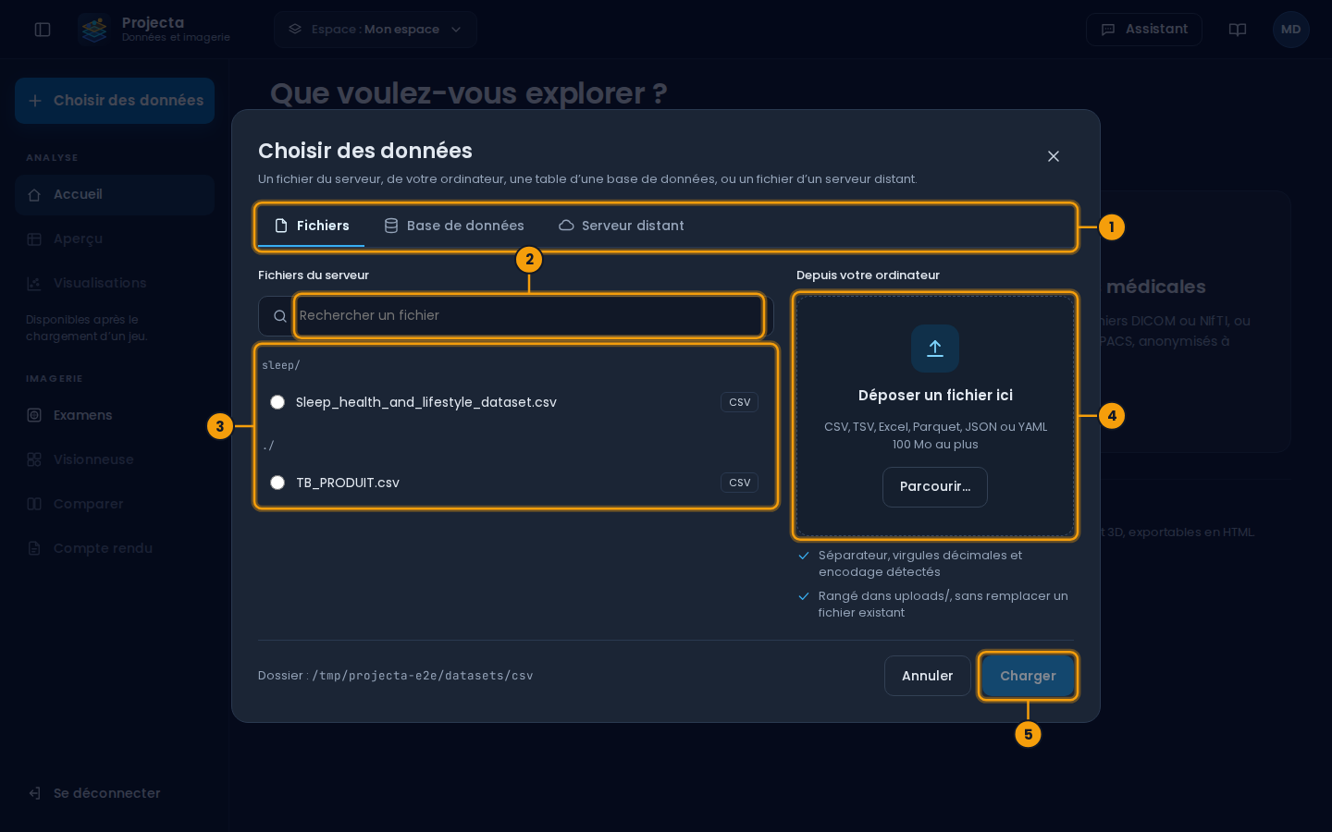Open the Comparer sidebar item
Screen dimensions: 1332x832
pos(115,504)
